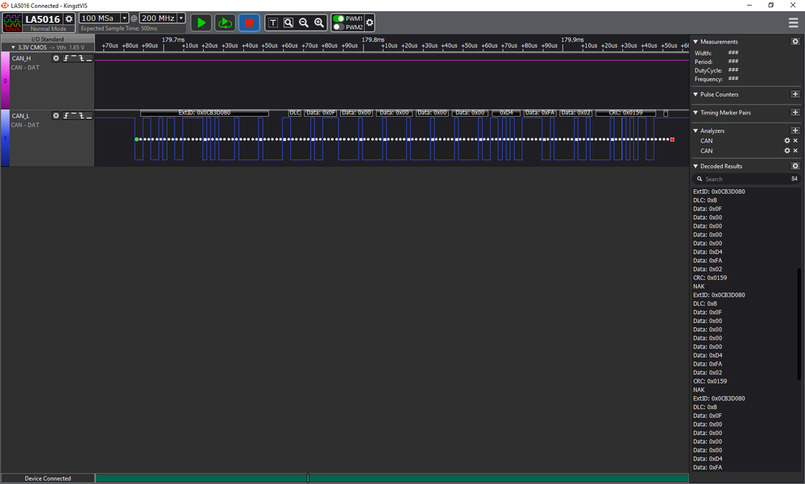Select the zoom-to-region magnifier tool
The height and width of the screenshot is (484, 805).
(x=288, y=23)
